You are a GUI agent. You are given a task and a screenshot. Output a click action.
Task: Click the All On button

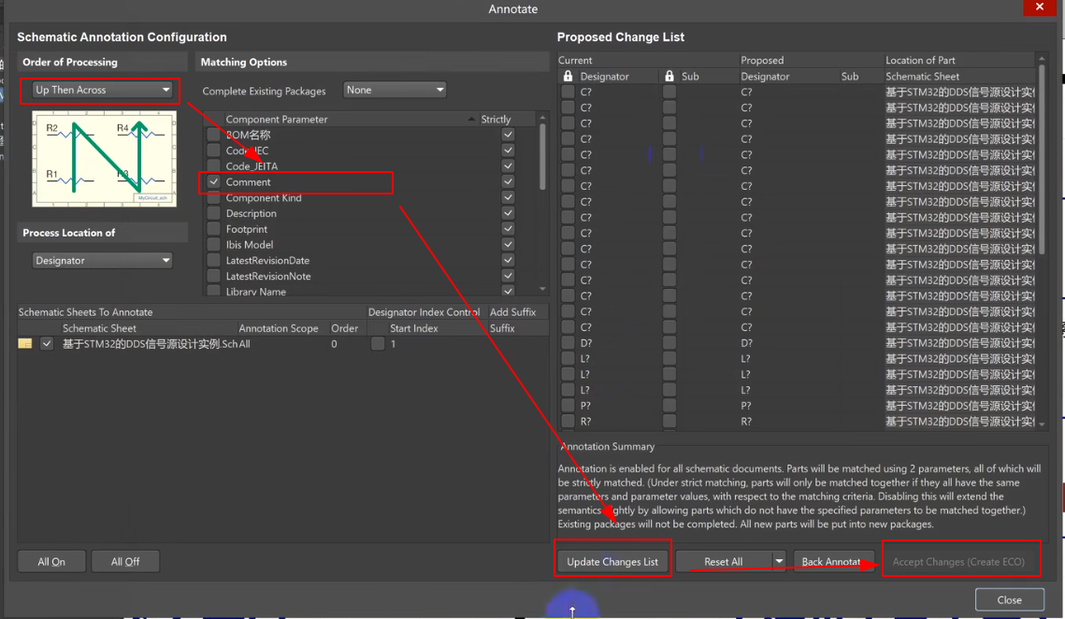[51, 561]
